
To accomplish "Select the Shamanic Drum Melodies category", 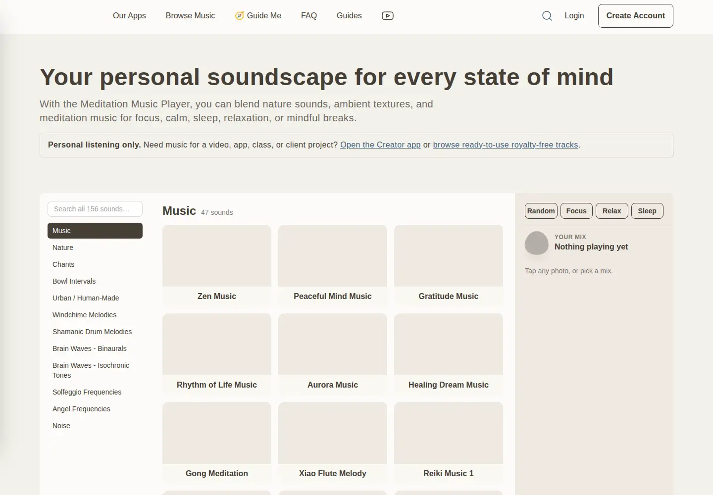I will click(x=95, y=332).
